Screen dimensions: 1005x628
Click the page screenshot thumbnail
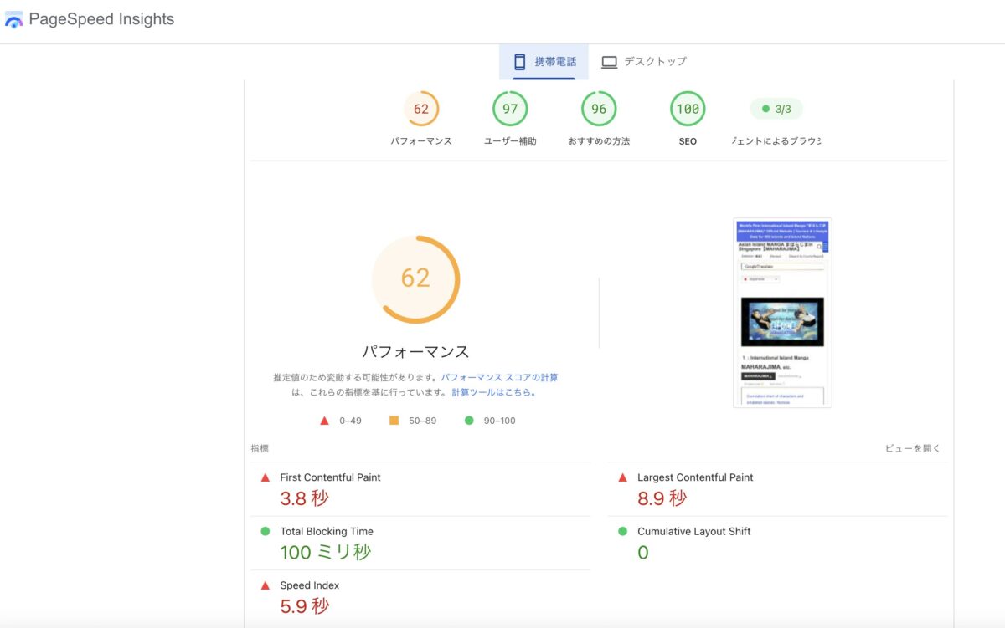[x=782, y=313]
